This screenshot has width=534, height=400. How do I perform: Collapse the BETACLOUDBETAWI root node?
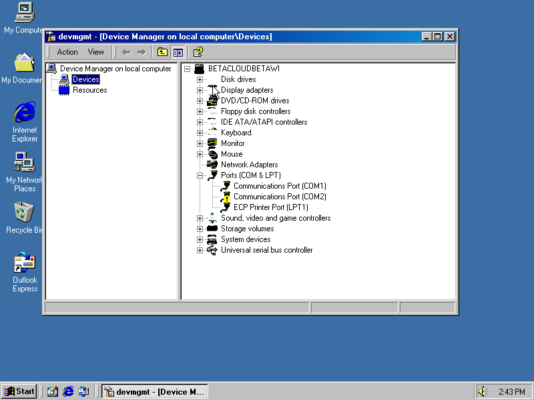187,69
